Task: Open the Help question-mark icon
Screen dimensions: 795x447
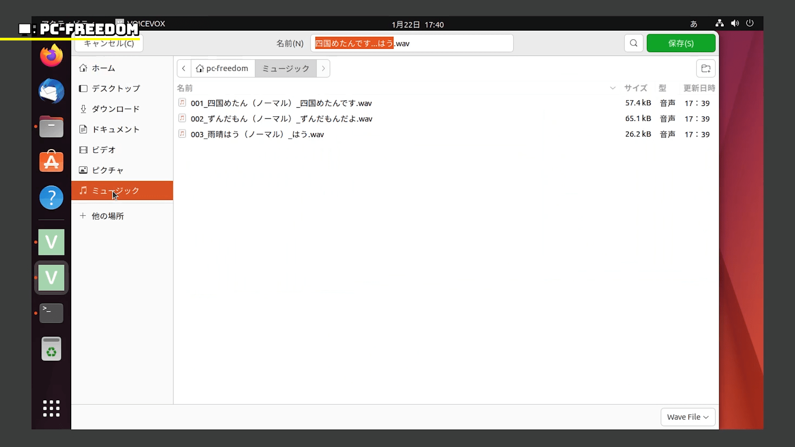Action: click(x=51, y=197)
